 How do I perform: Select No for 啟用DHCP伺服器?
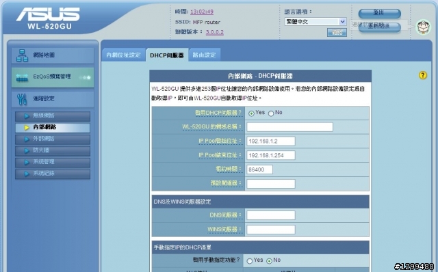[x=271, y=113]
